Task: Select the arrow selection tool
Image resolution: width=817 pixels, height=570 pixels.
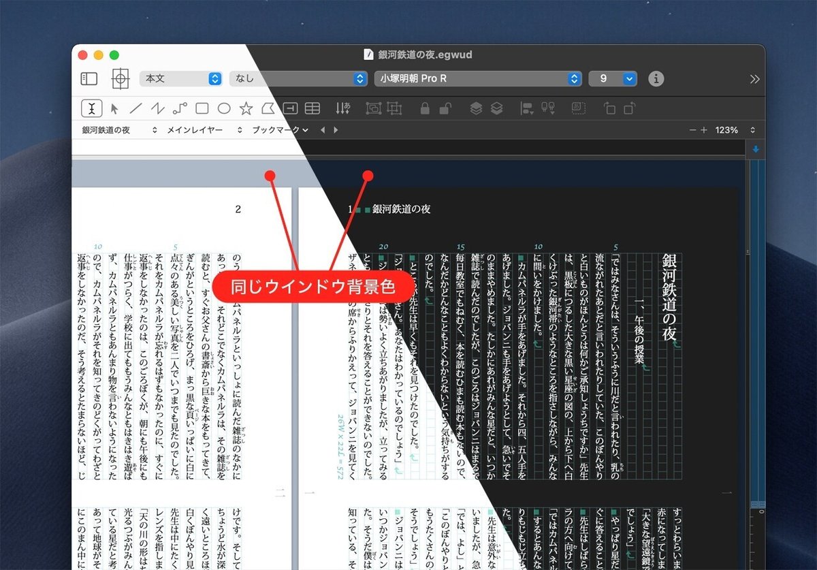Action: [114, 108]
